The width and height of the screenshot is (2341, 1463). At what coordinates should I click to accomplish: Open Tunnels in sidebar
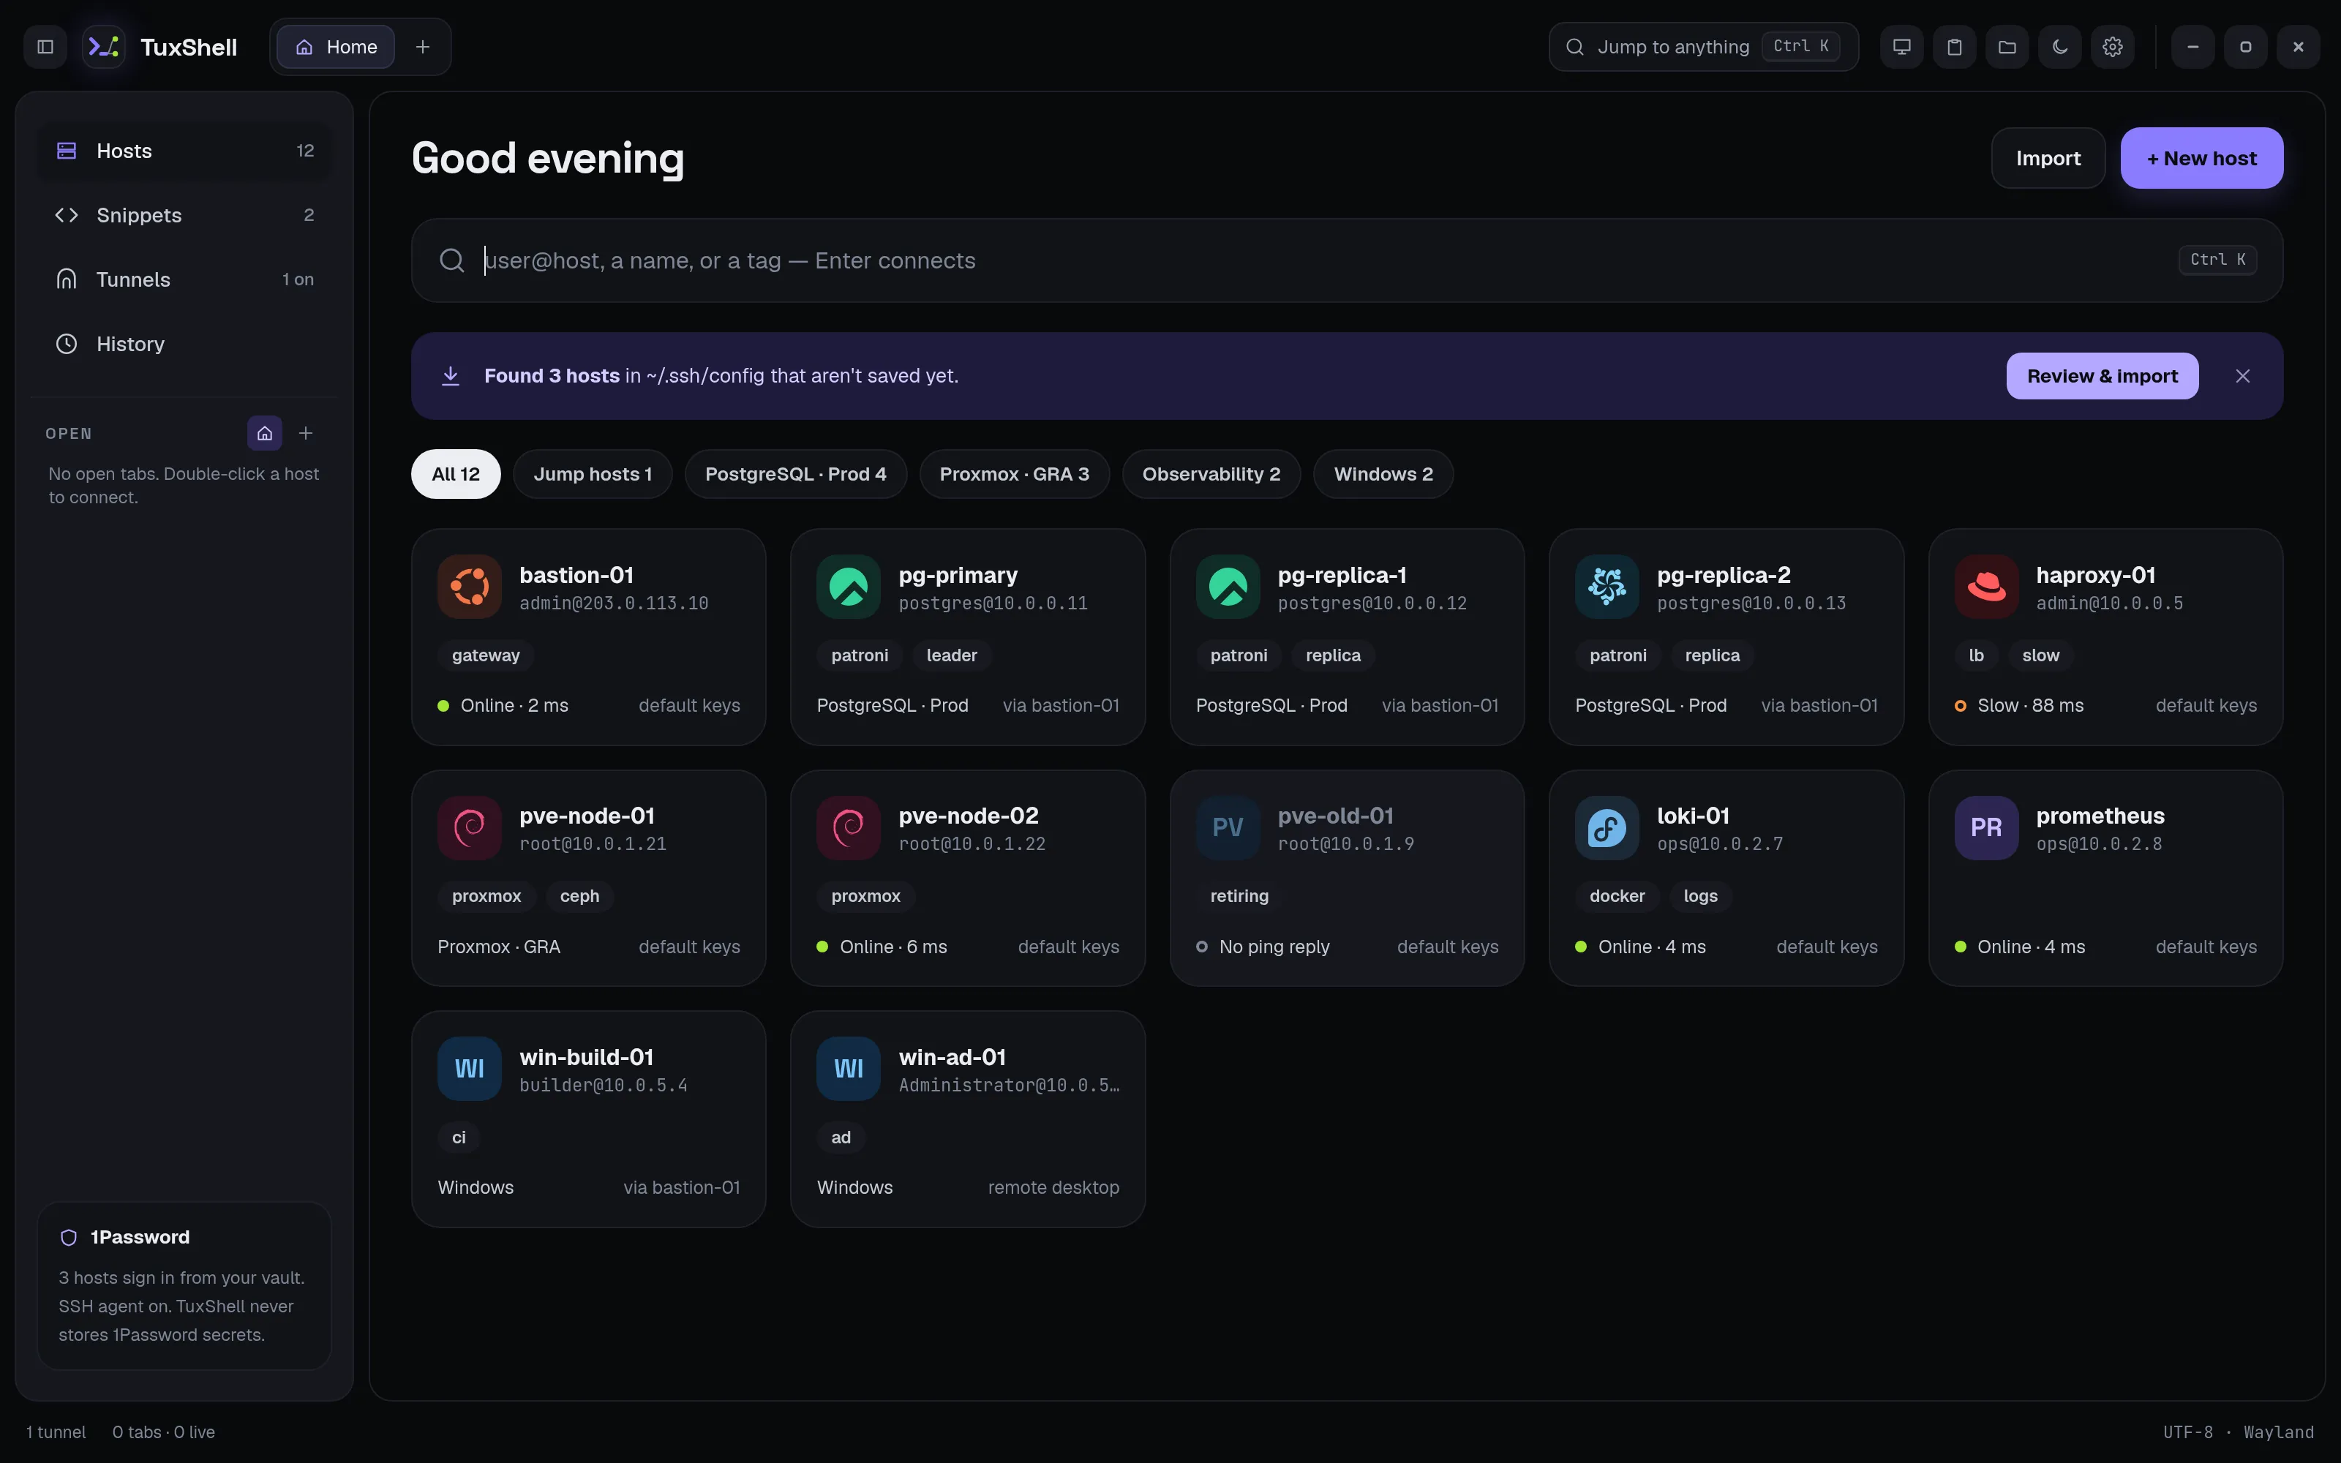click(184, 279)
